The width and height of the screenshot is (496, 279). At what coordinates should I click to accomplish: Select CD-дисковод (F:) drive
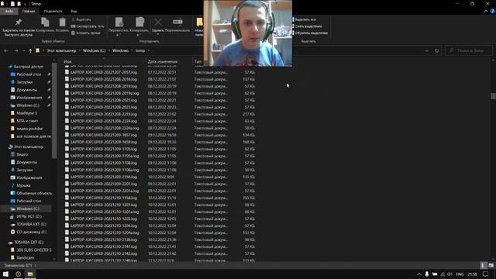pyautogui.click(x=31, y=232)
